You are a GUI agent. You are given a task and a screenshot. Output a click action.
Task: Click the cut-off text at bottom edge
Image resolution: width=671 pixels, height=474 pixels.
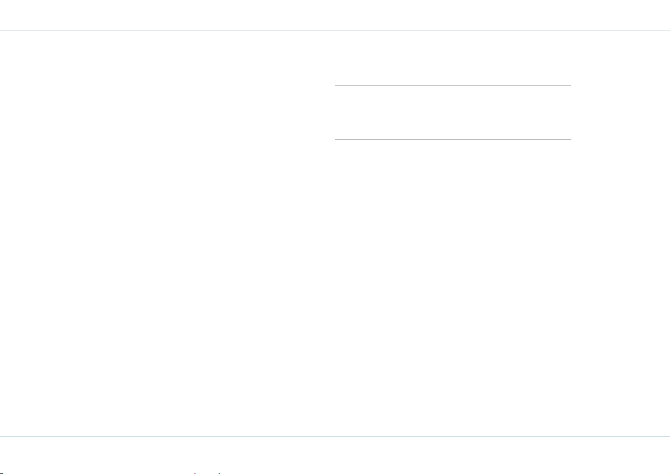point(112,473)
